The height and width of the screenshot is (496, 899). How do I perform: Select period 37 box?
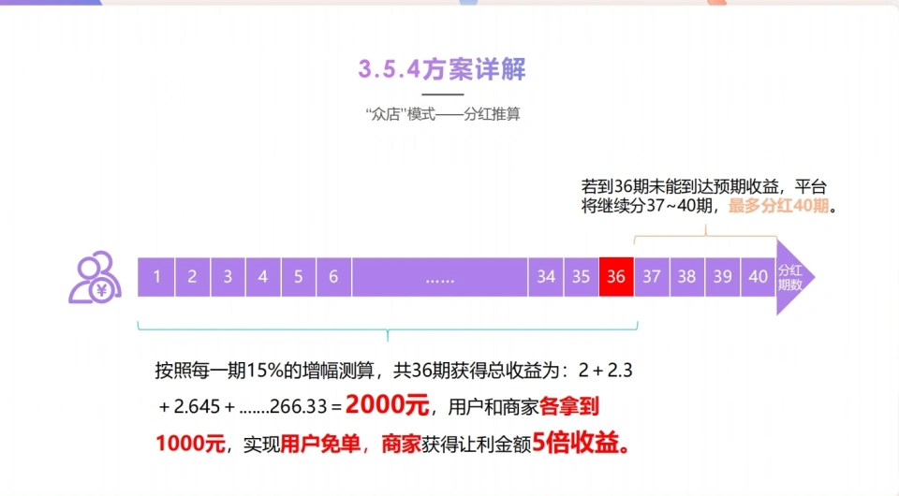click(x=652, y=277)
